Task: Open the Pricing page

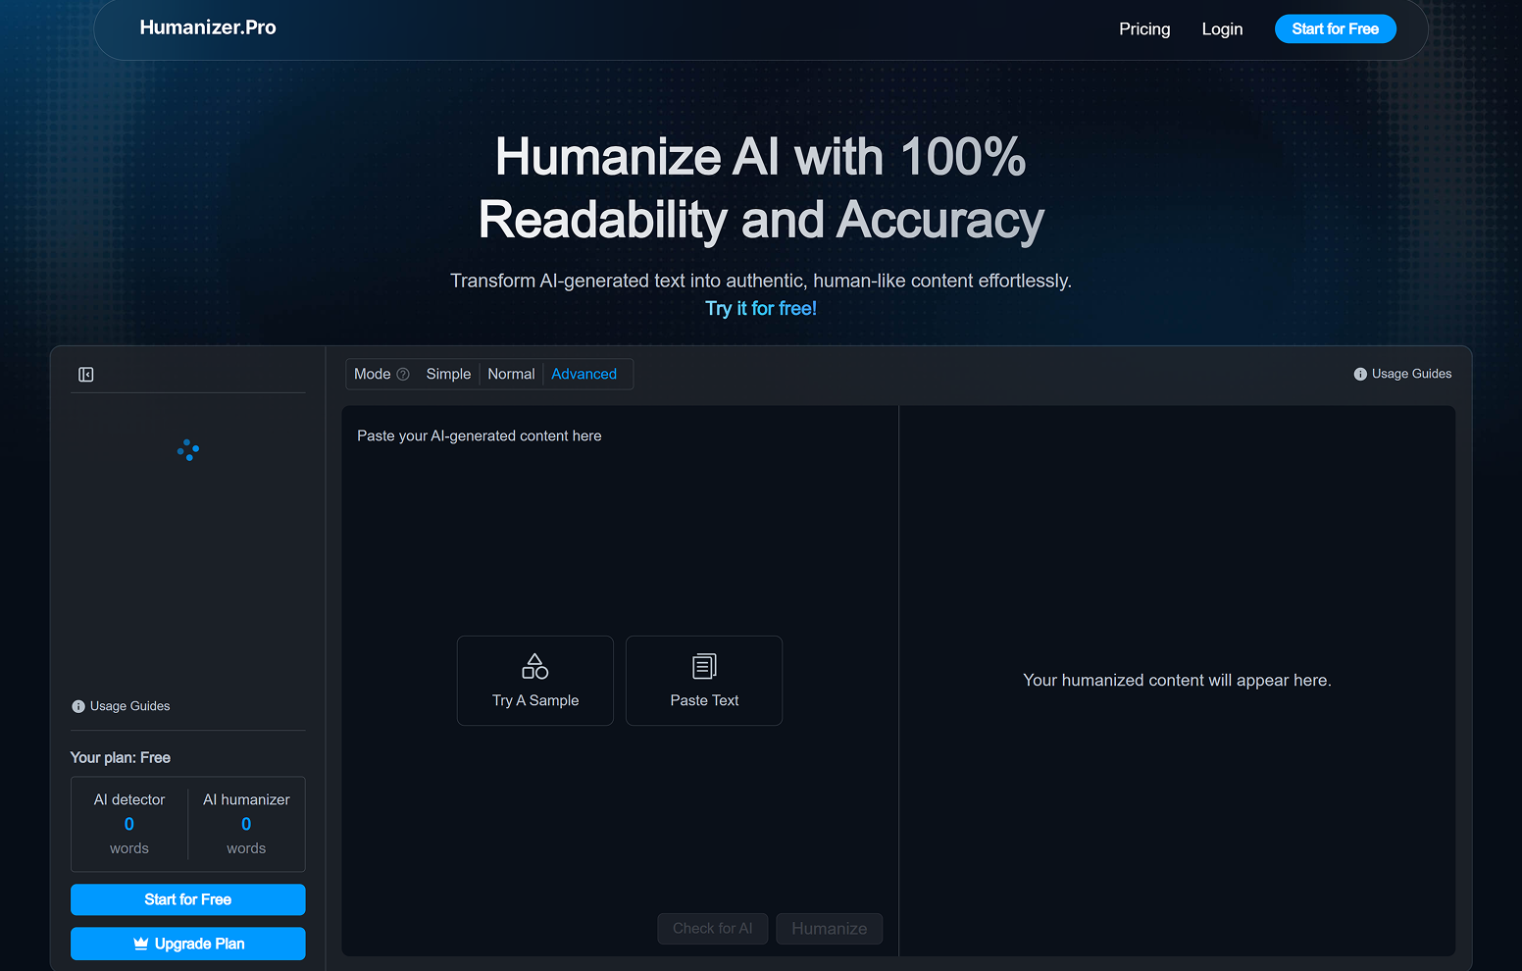Action: [1144, 29]
